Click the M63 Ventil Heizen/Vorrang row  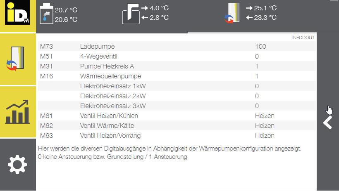click(177, 136)
